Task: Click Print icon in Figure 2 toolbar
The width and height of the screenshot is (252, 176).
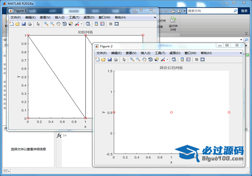Action: click(x=116, y=59)
